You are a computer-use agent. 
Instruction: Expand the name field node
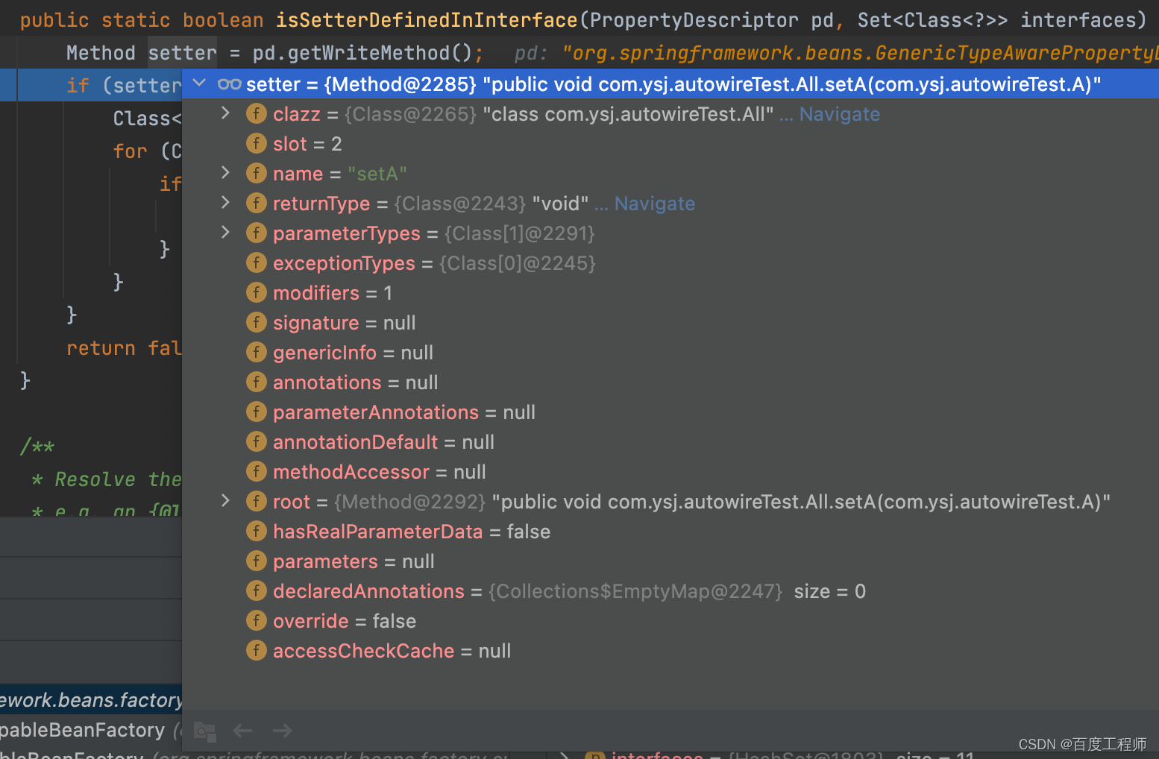(225, 173)
